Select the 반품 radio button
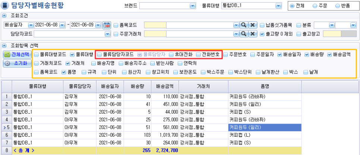The height and width of the screenshot is (155, 360). click(337, 6)
